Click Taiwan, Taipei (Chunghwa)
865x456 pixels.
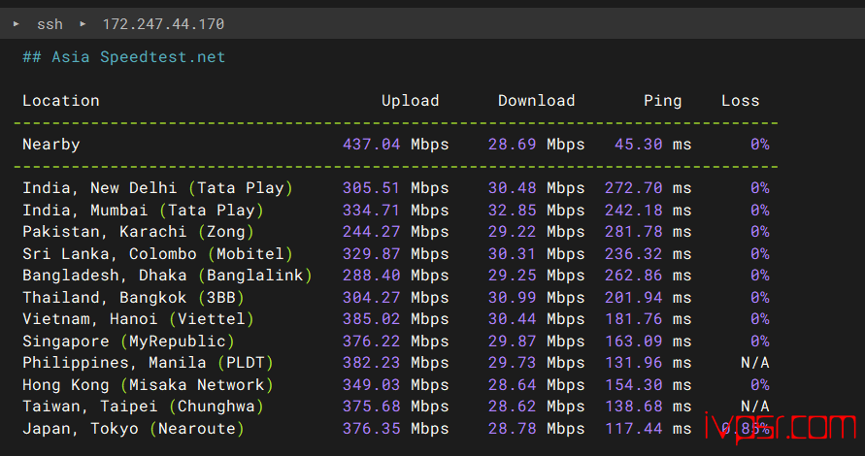coord(144,407)
